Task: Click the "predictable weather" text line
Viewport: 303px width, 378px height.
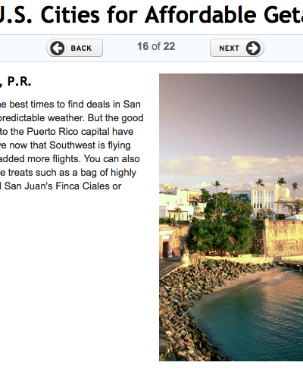Action: (x=72, y=118)
